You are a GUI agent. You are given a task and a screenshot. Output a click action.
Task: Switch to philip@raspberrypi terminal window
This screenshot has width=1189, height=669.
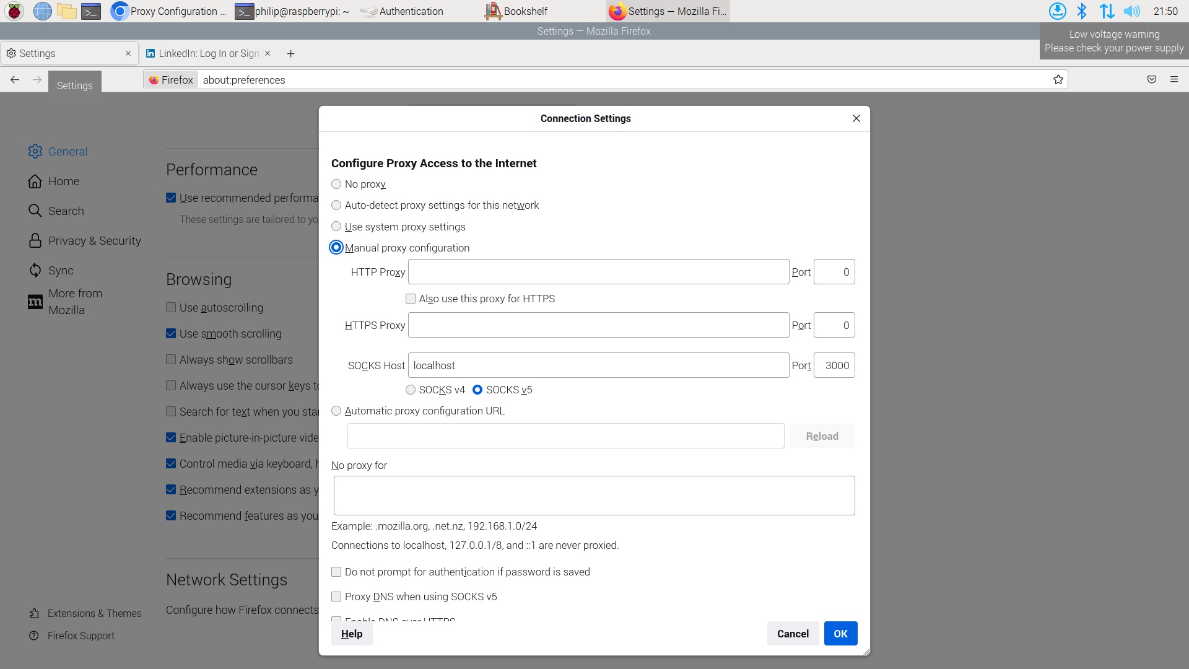(292, 11)
